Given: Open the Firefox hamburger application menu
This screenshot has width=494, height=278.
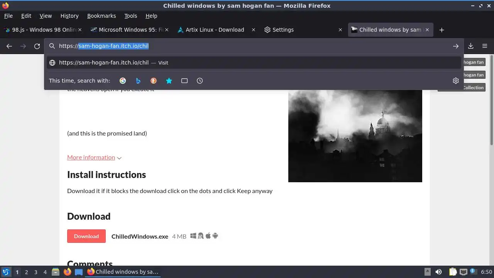Looking at the screenshot, I should [485, 46].
